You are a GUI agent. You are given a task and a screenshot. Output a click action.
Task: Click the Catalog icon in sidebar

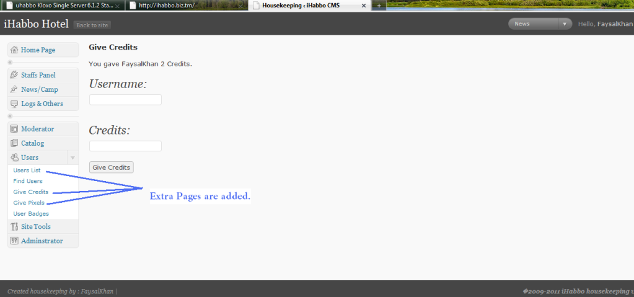pyautogui.click(x=14, y=143)
